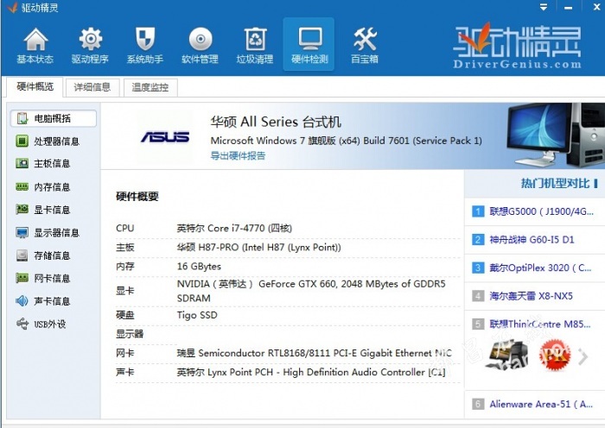Select 显卡信息 in the sidebar

[x=54, y=210]
